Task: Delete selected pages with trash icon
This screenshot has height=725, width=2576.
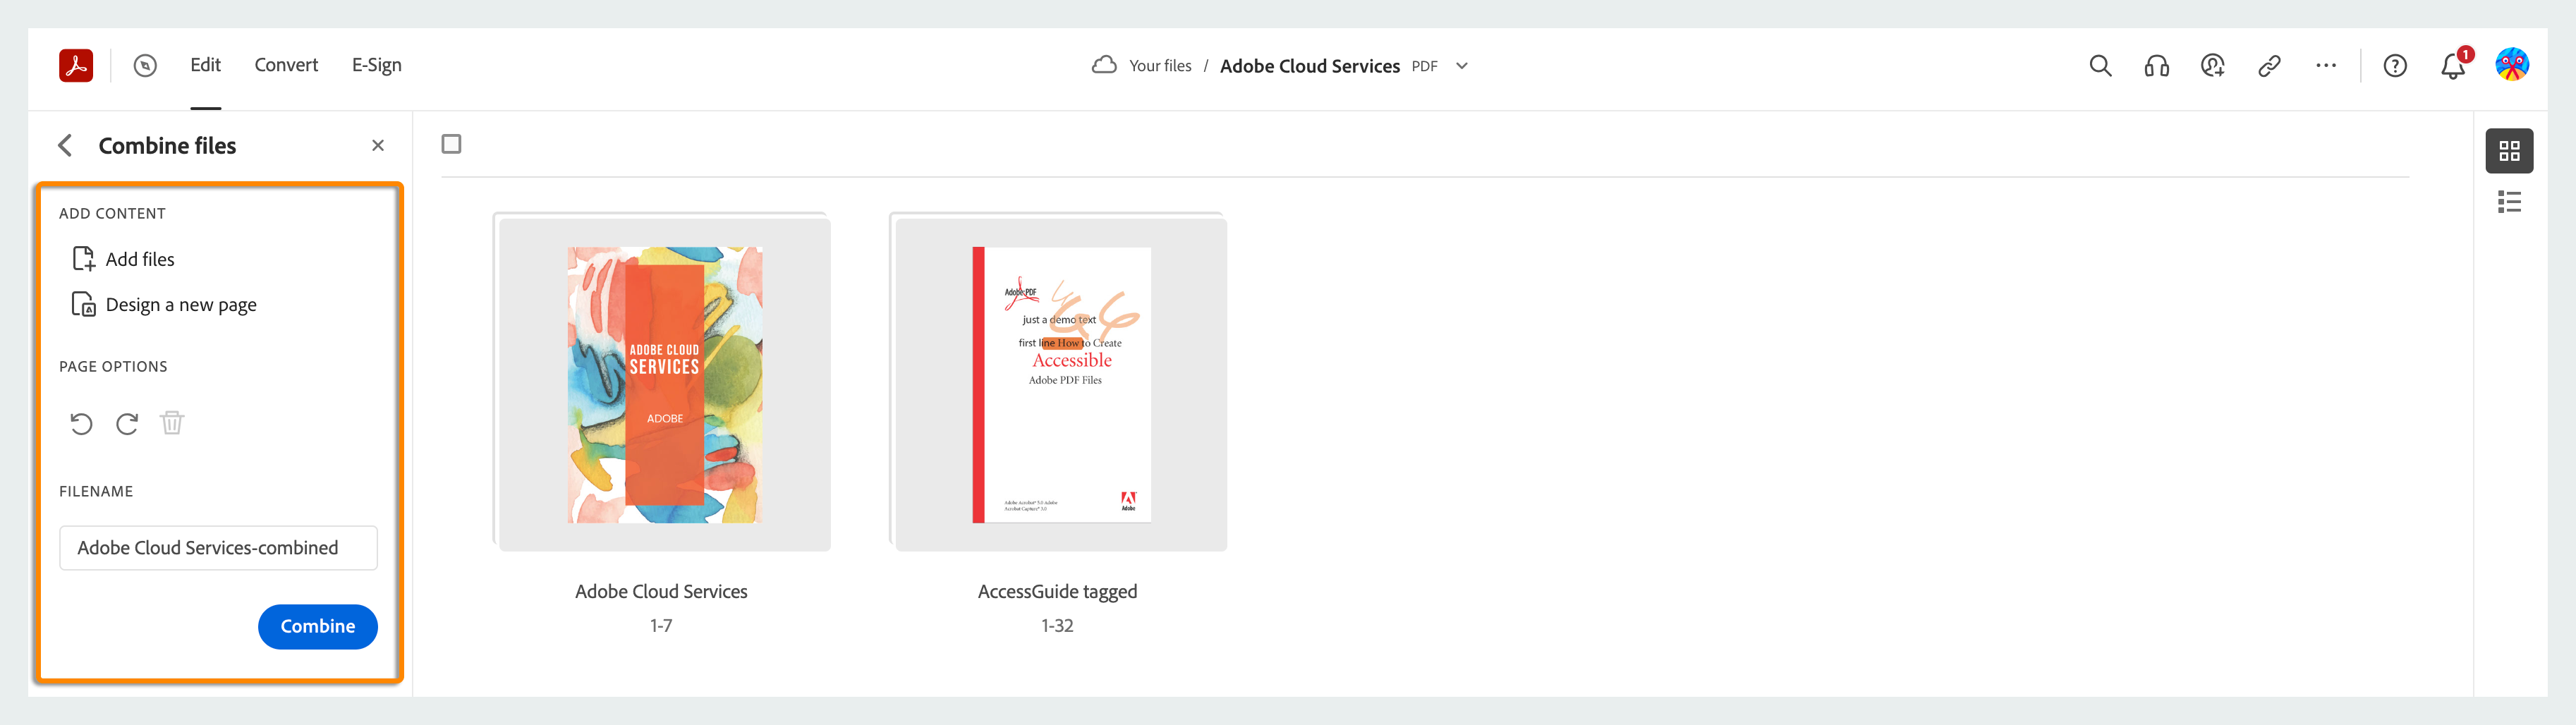Action: (172, 423)
